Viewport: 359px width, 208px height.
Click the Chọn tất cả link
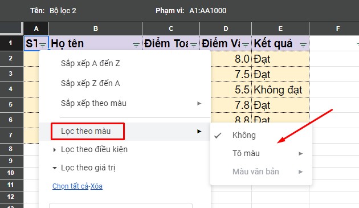71,186
